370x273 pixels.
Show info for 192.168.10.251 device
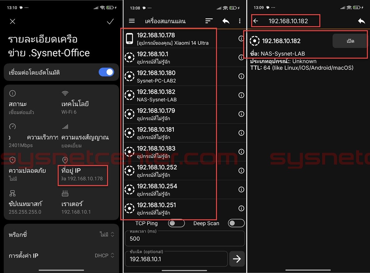pos(241,208)
